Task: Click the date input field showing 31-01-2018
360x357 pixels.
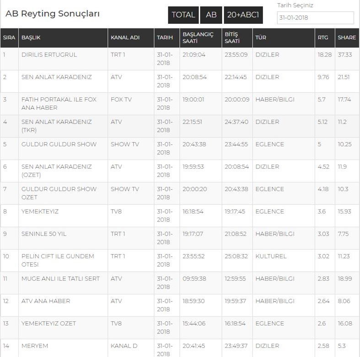Action: [x=315, y=18]
